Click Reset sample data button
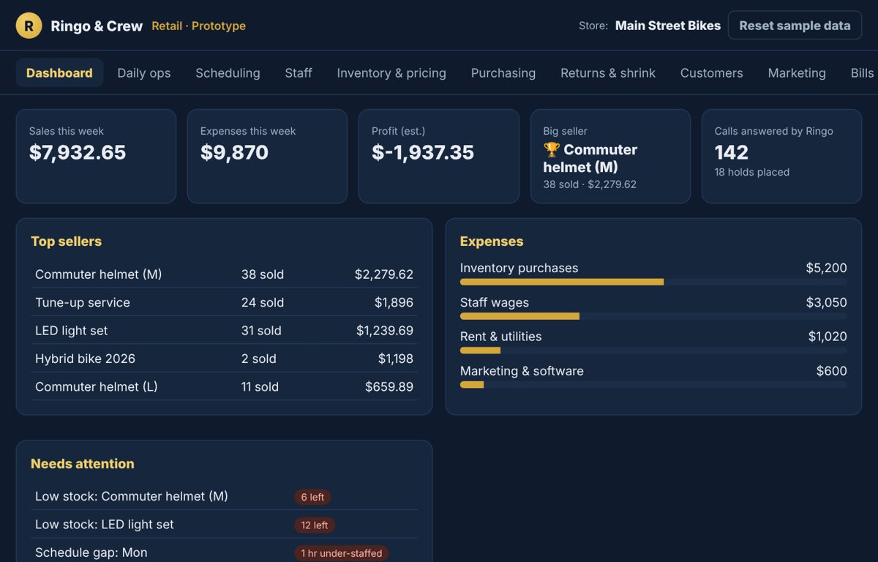 tap(795, 26)
